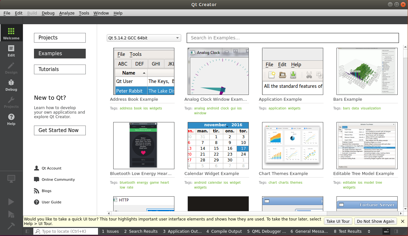Image resolution: width=408 pixels, height=236 pixels.
Task: Open the Tools menu
Action: coord(84,13)
